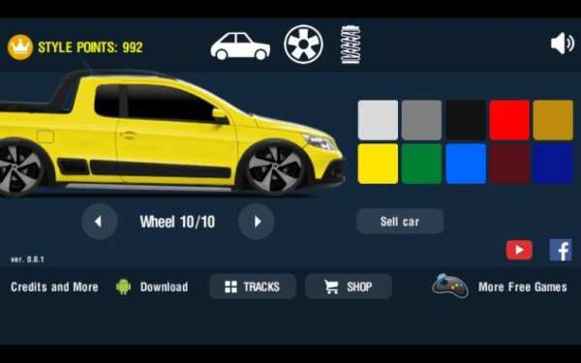The width and height of the screenshot is (581, 363).
Task: Open Credits and More link
Action: (54, 287)
